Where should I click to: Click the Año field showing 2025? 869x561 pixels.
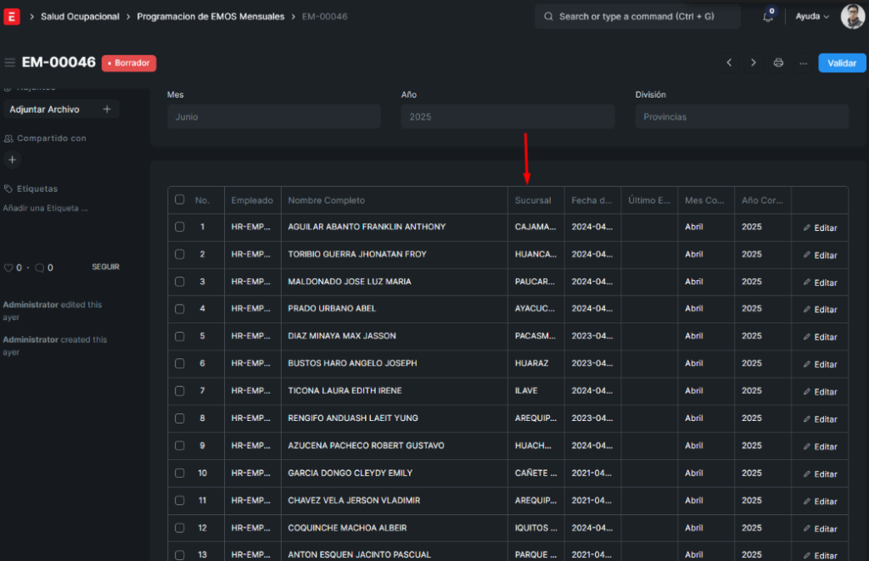tap(507, 117)
